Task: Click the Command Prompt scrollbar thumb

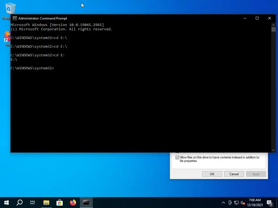Action: 273,29
